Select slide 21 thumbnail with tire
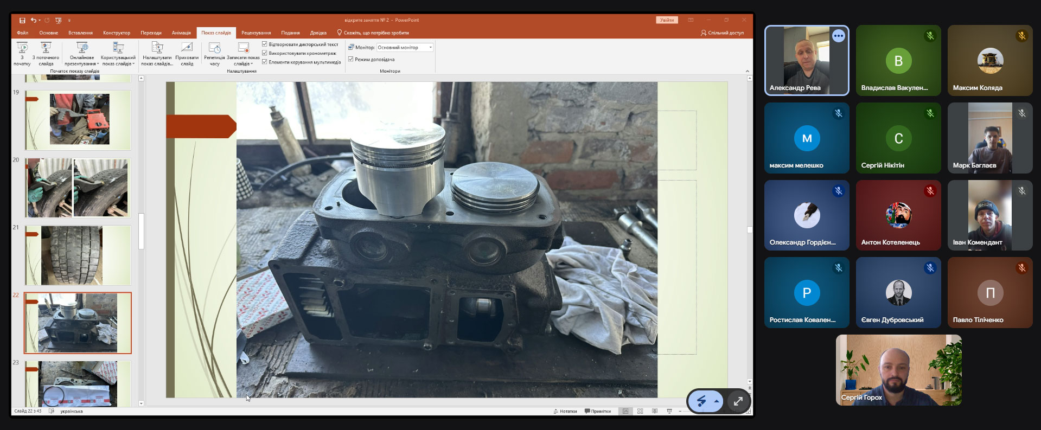The height and width of the screenshot is (430, 1041). 78,255
